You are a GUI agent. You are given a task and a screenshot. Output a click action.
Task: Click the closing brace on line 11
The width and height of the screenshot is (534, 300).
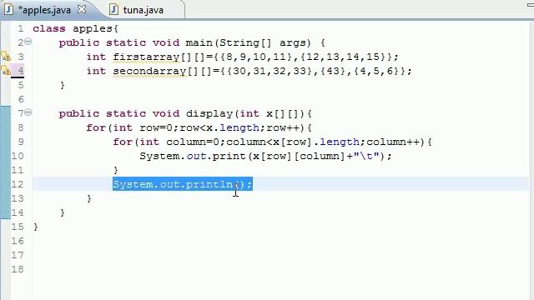click(x=116, y=170)
